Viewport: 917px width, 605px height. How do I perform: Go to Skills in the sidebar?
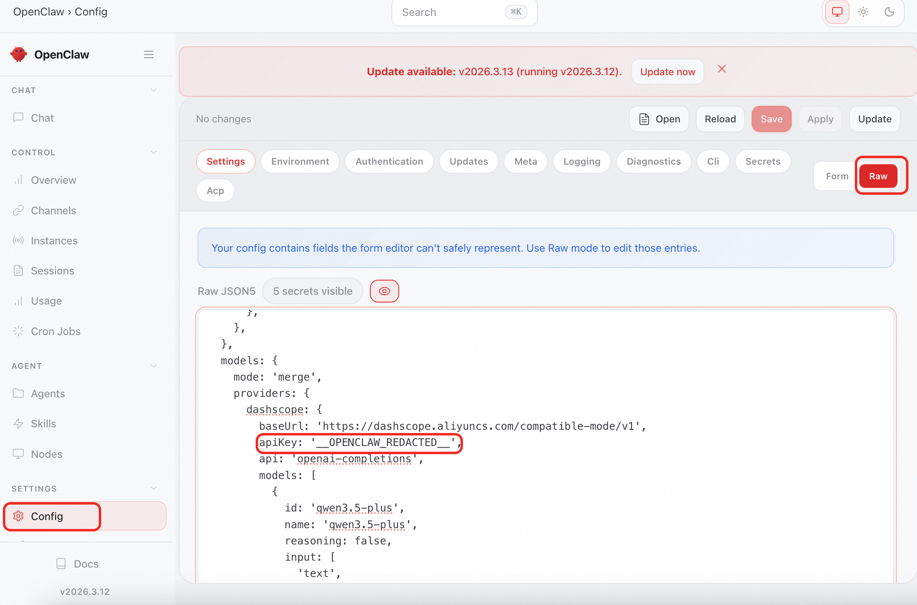(85, 423)
